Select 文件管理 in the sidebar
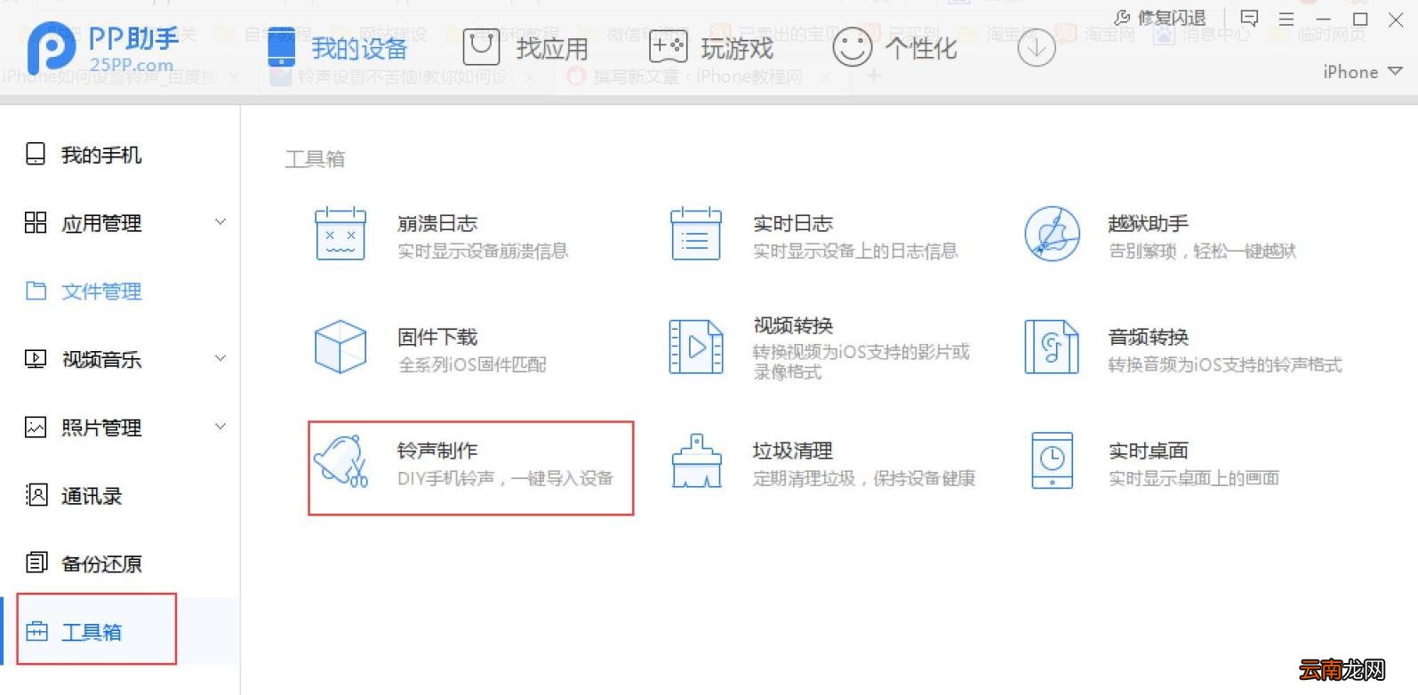 [120, 291]
